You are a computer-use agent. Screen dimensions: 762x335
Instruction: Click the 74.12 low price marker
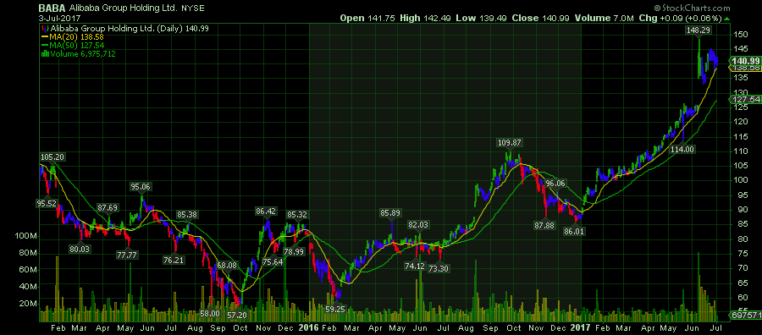pyautogui.click(x=414, y=266)
